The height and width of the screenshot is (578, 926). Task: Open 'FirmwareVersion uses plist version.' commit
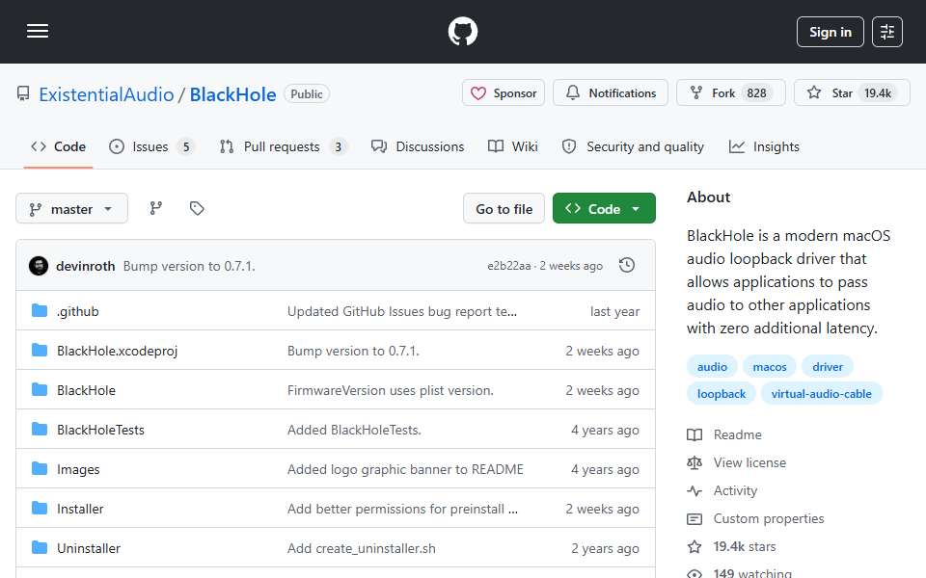point(391,390)
